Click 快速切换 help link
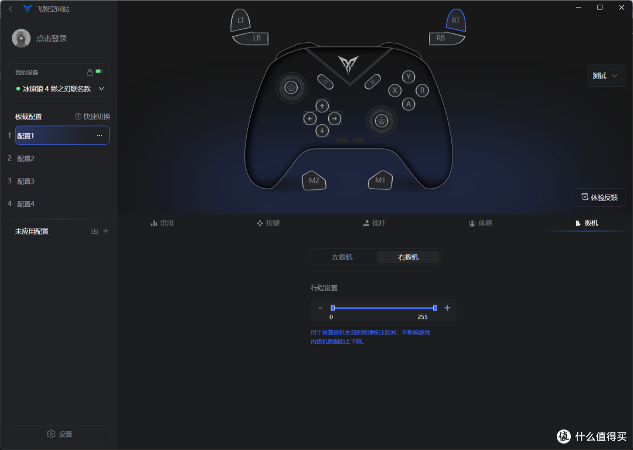 click(x=93, y=117)
